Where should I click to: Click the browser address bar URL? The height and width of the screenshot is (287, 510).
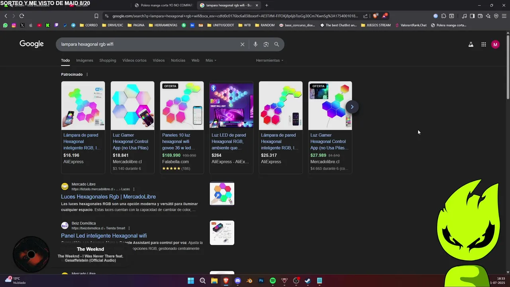point(235,16)
